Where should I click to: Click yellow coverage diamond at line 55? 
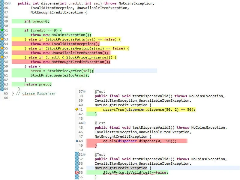(x=2, y=48)
